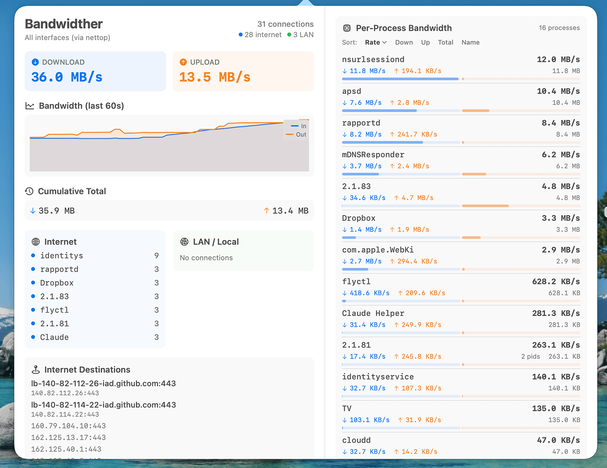
Task: Click the processor chip icon beside Per-Process Bandwidth
Action: (x=346, y=28)
